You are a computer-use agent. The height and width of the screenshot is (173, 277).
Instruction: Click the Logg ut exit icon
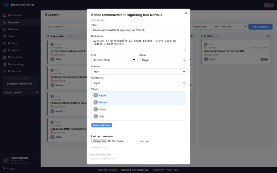(4, 168)
